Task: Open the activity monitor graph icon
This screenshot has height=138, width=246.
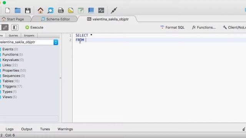Action: pos(101,10)
